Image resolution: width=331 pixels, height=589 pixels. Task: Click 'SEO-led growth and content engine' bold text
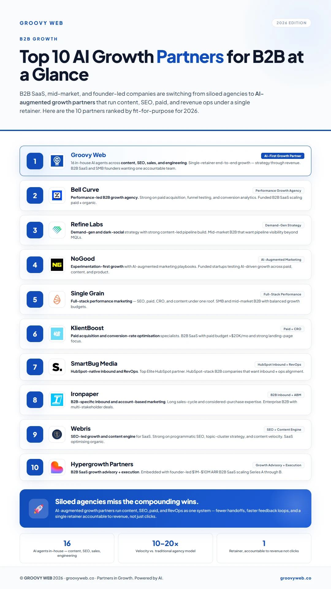pos(103,437)
